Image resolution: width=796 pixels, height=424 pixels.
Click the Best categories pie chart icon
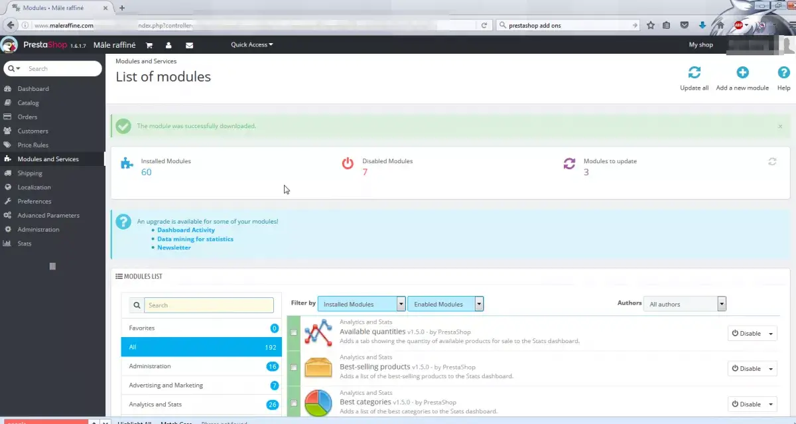[x=318, y=403]
